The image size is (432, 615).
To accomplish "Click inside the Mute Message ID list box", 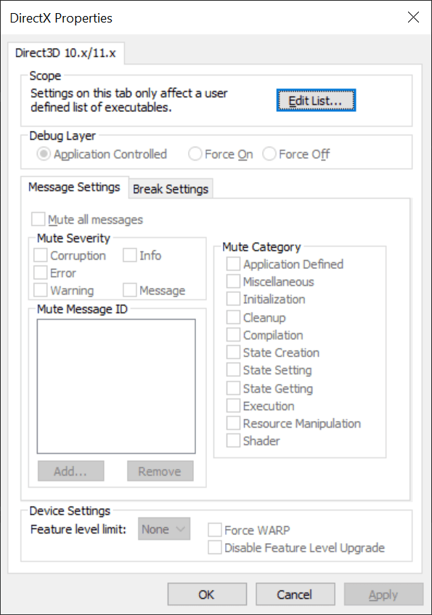I will 116,386.
